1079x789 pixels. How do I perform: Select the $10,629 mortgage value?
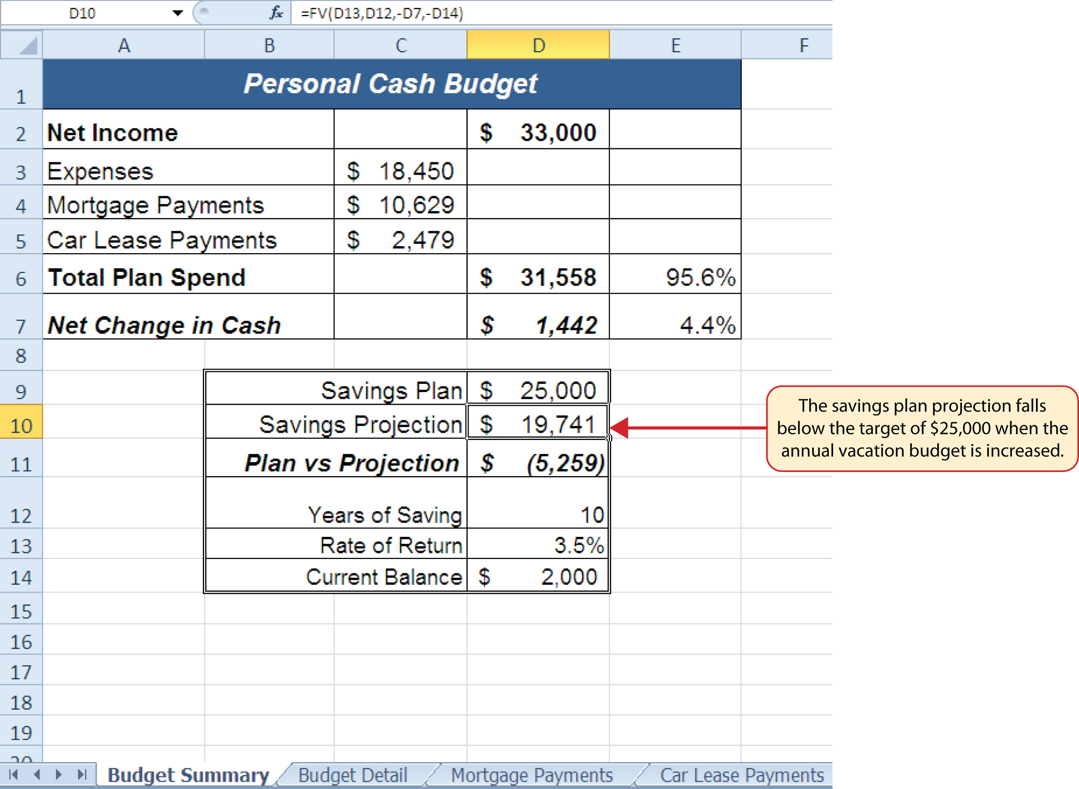tap(400, 202)
